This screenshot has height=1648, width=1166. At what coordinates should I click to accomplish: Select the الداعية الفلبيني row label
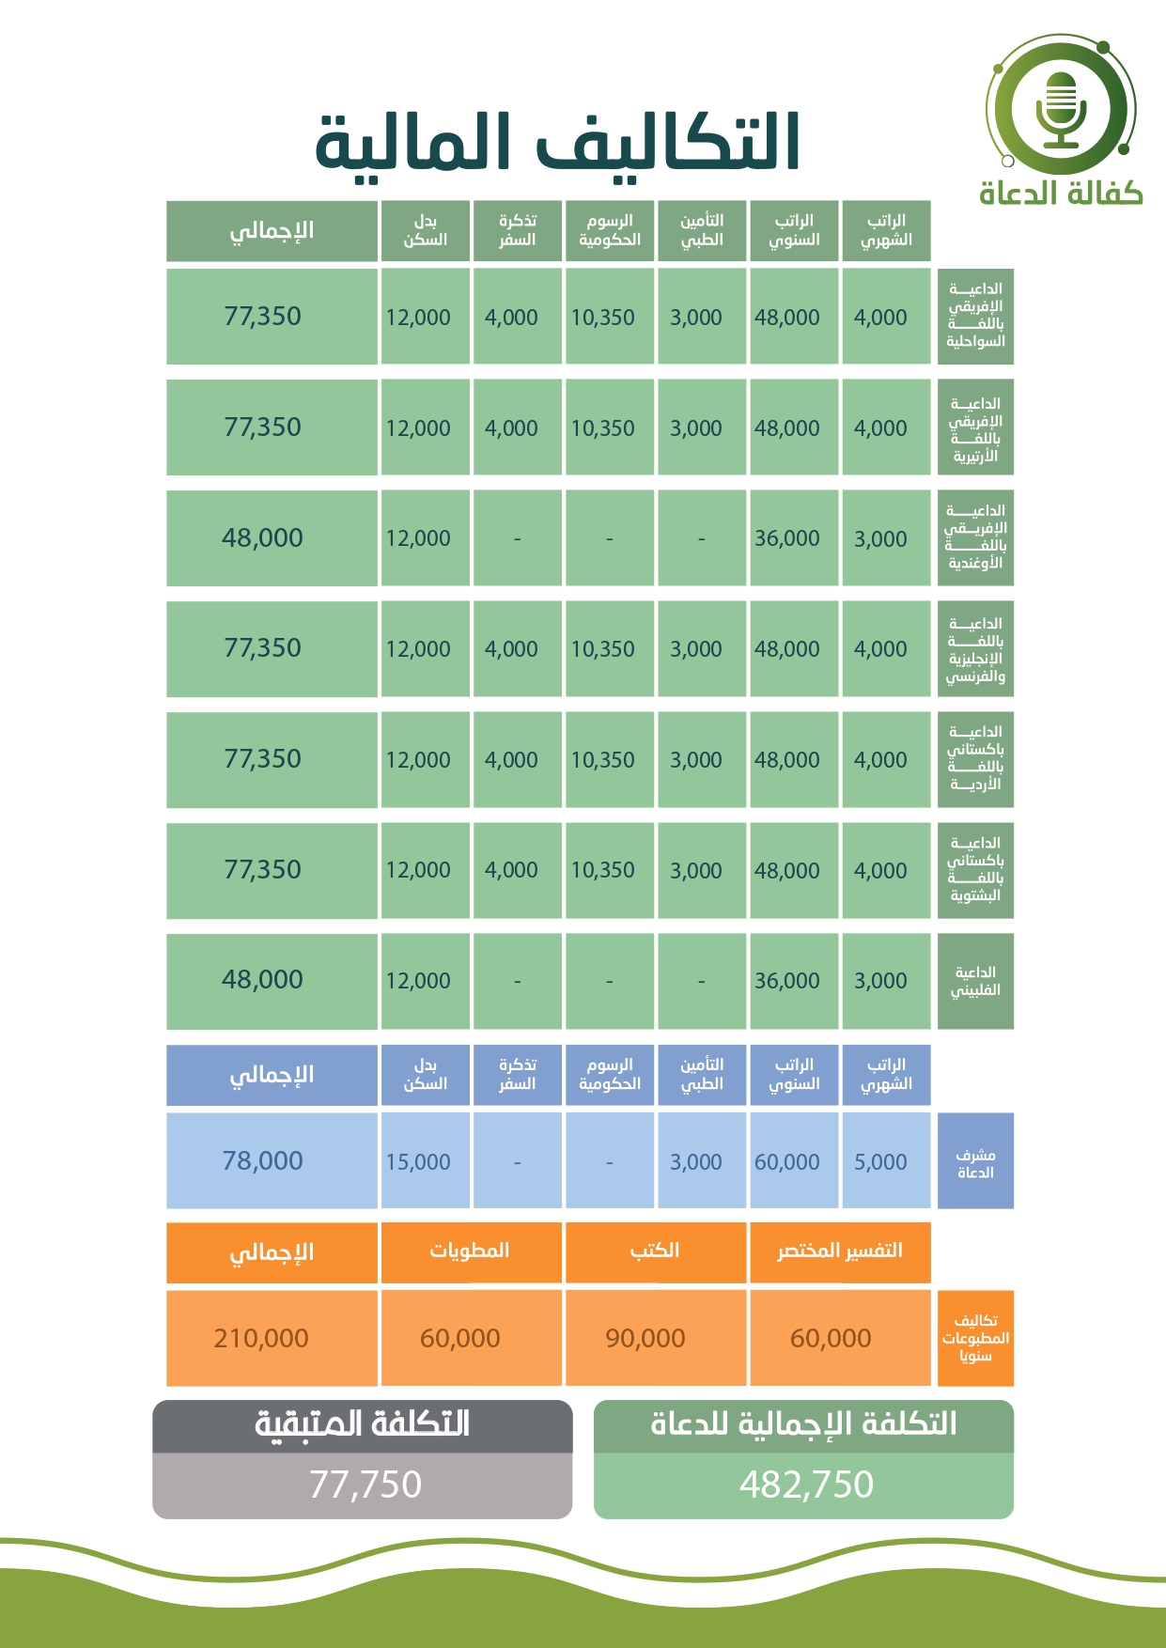975,981
